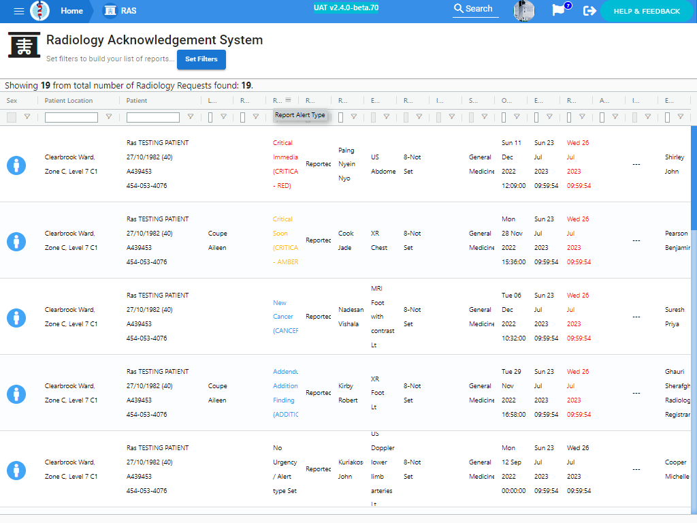Click the Suresh Priya cell
697x523 pixels.
(x=675, y=317)
